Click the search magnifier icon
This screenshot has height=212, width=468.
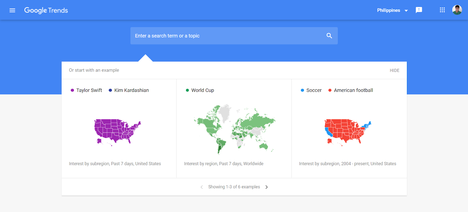pos(329,36)
